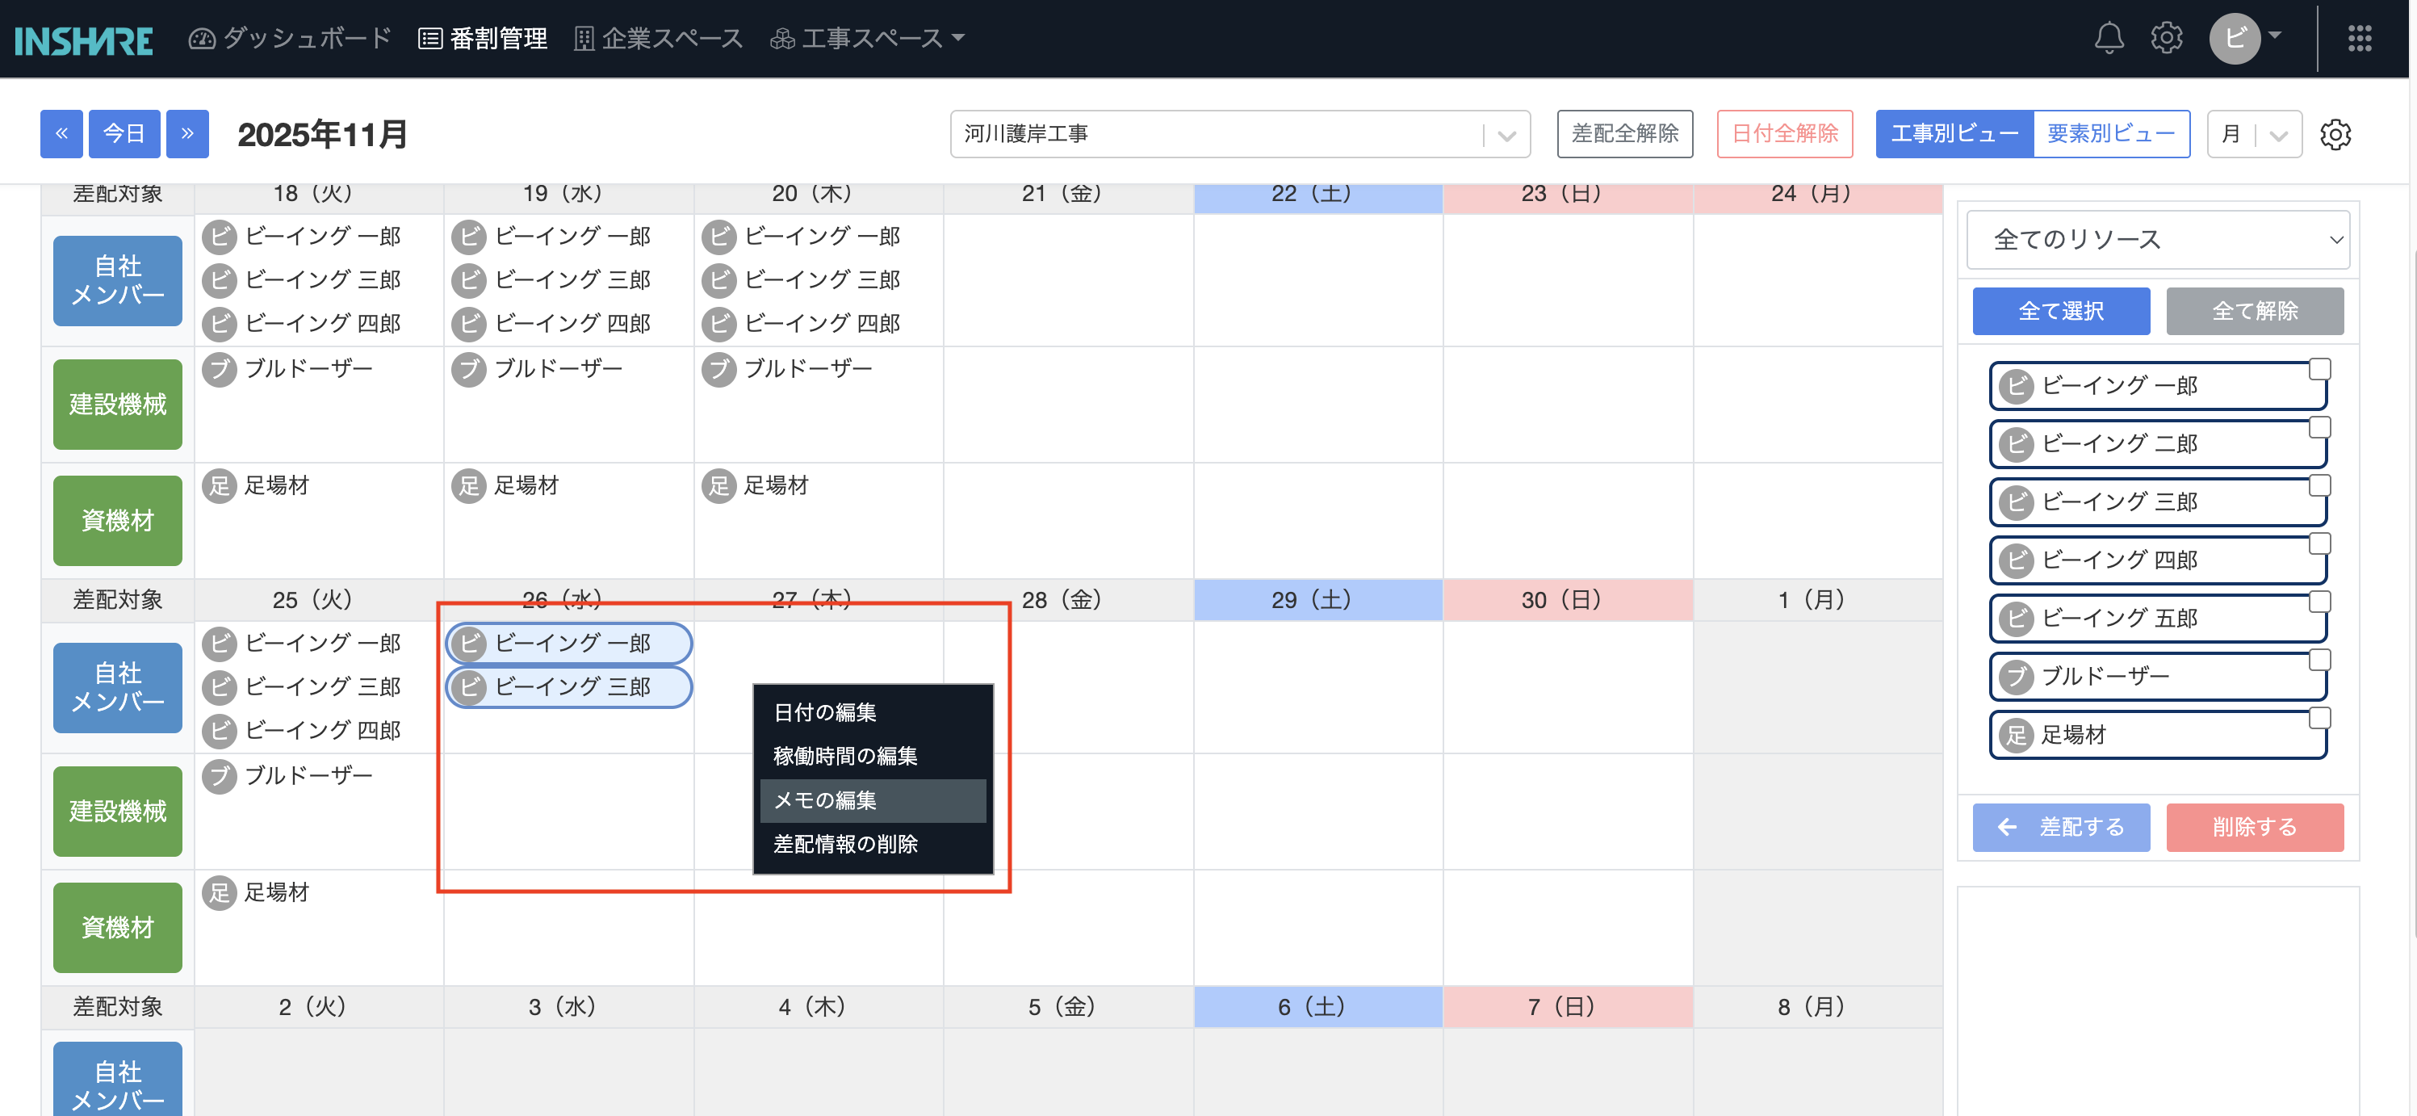Check ビーイング 四郎 resource checkbox
The height and width of the screenshot is (1116, 2417).
[x=2319, y=543]
